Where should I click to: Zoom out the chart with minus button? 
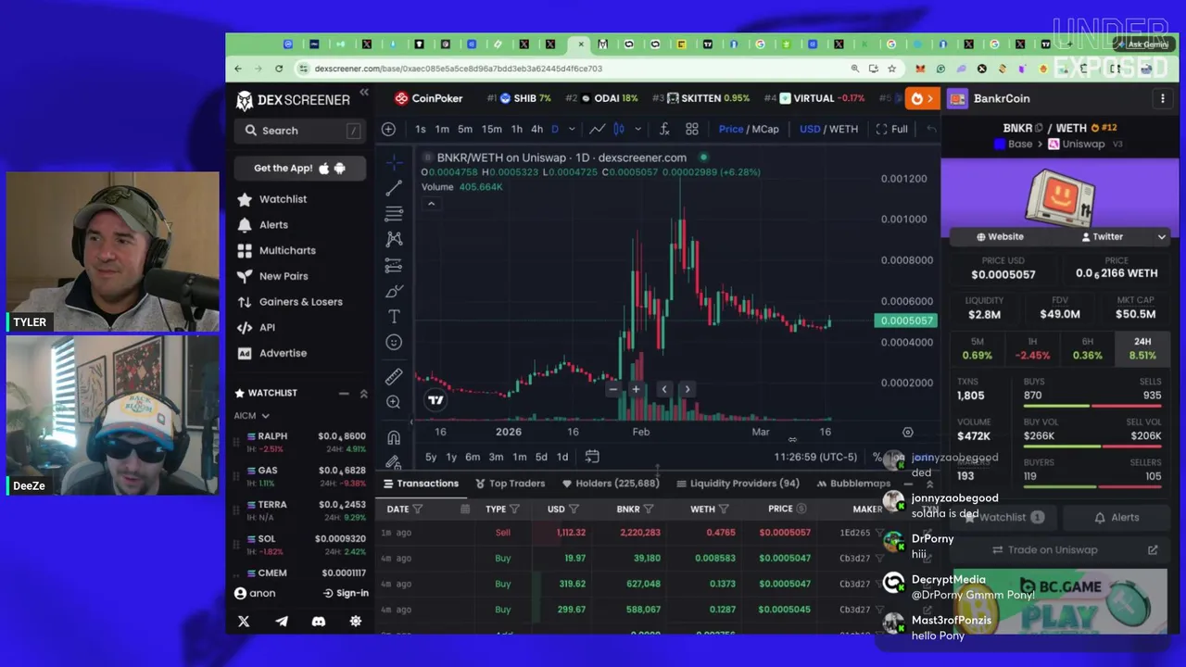(612, 389)
